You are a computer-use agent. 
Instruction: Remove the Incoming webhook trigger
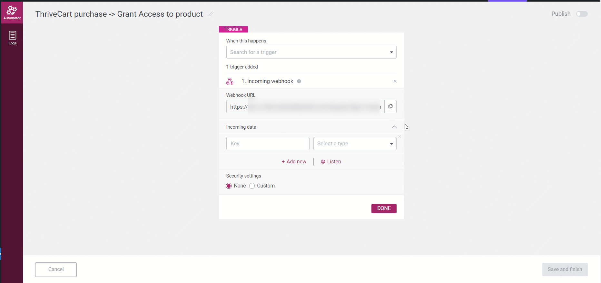click(395, 81)
